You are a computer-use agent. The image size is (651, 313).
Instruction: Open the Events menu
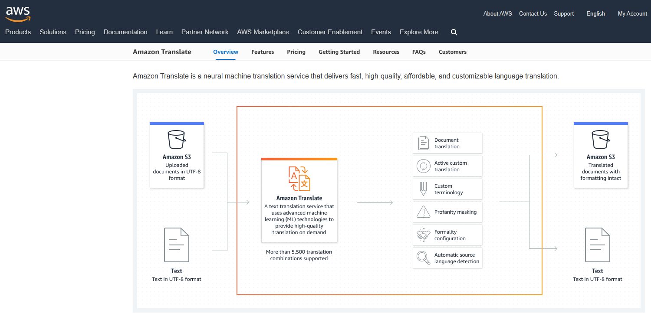381,32
